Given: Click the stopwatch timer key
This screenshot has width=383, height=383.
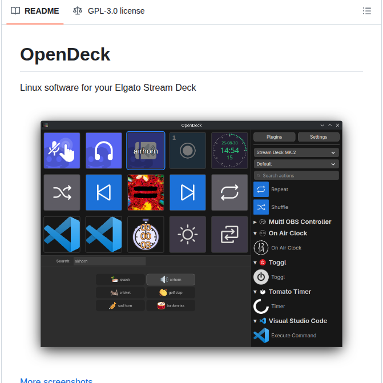Looking at the screenshot, I should click(146, 234).
